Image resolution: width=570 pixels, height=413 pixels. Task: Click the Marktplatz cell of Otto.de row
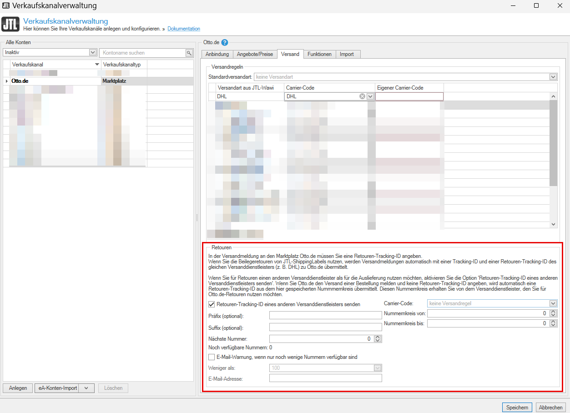pos(124,81)
